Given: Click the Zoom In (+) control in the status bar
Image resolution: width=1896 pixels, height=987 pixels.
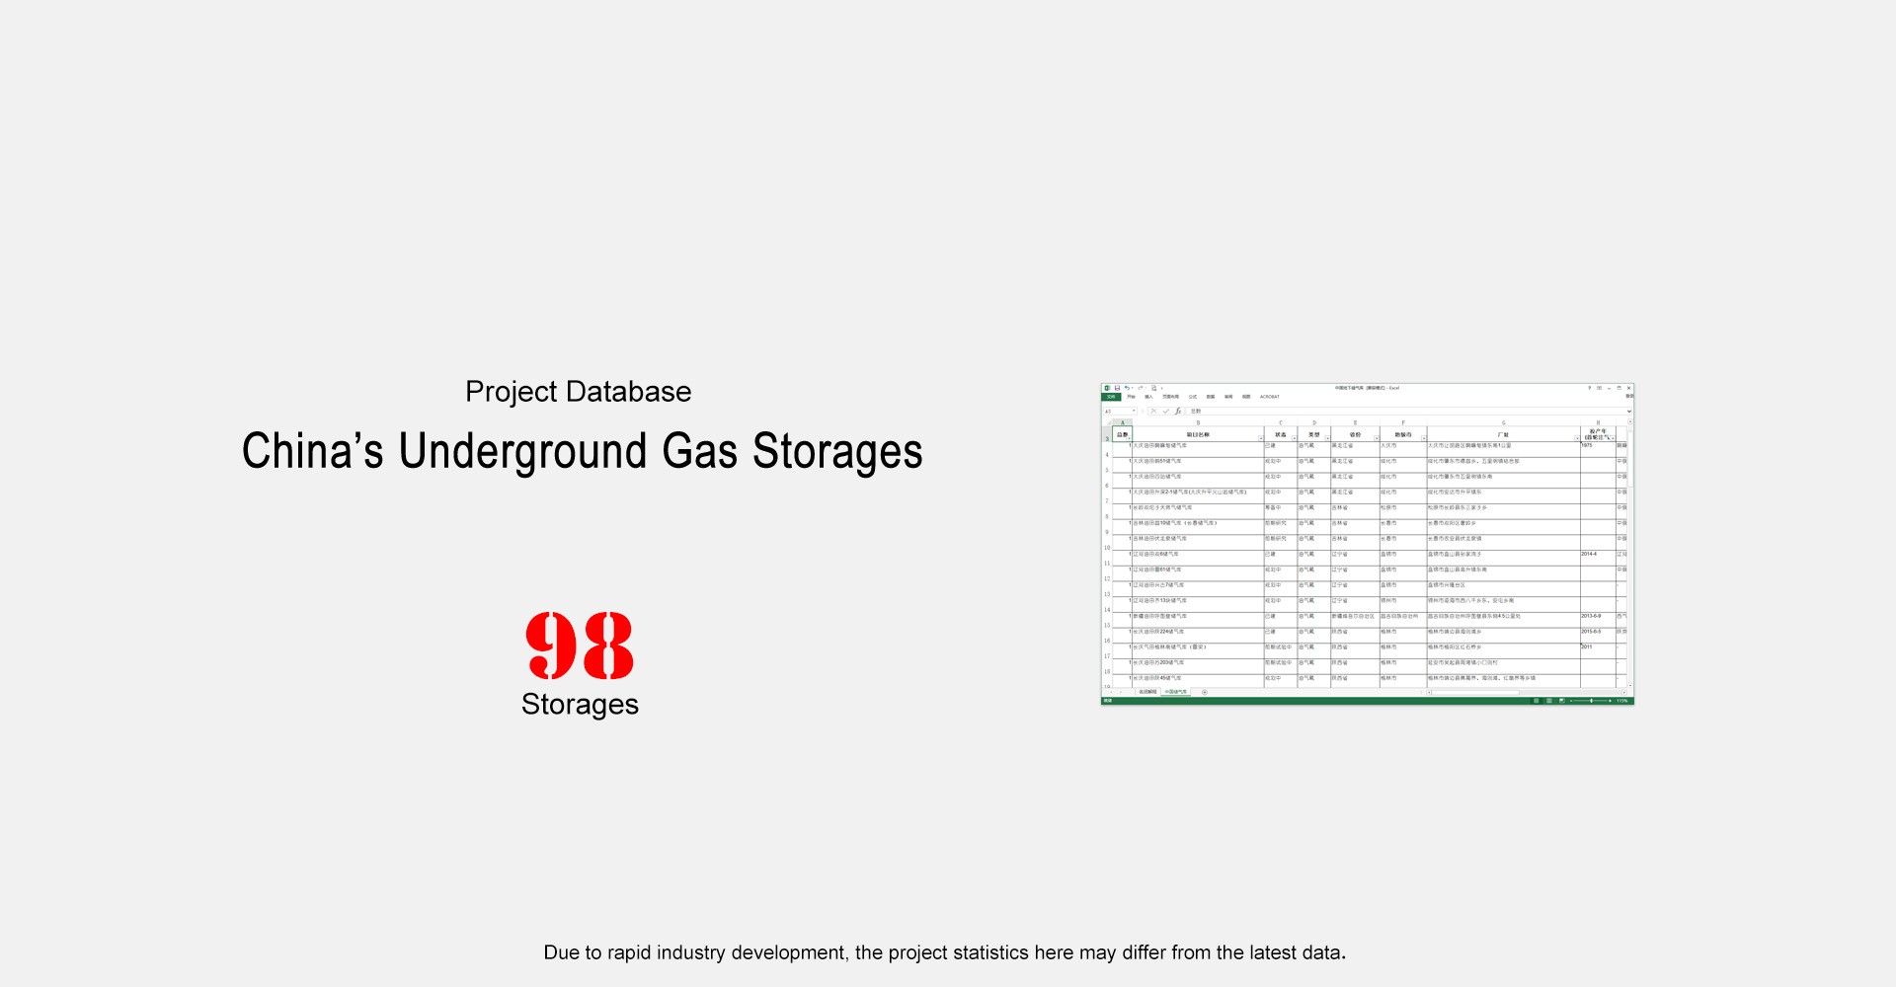Looking at the screenshot, I should point(1610,701).
